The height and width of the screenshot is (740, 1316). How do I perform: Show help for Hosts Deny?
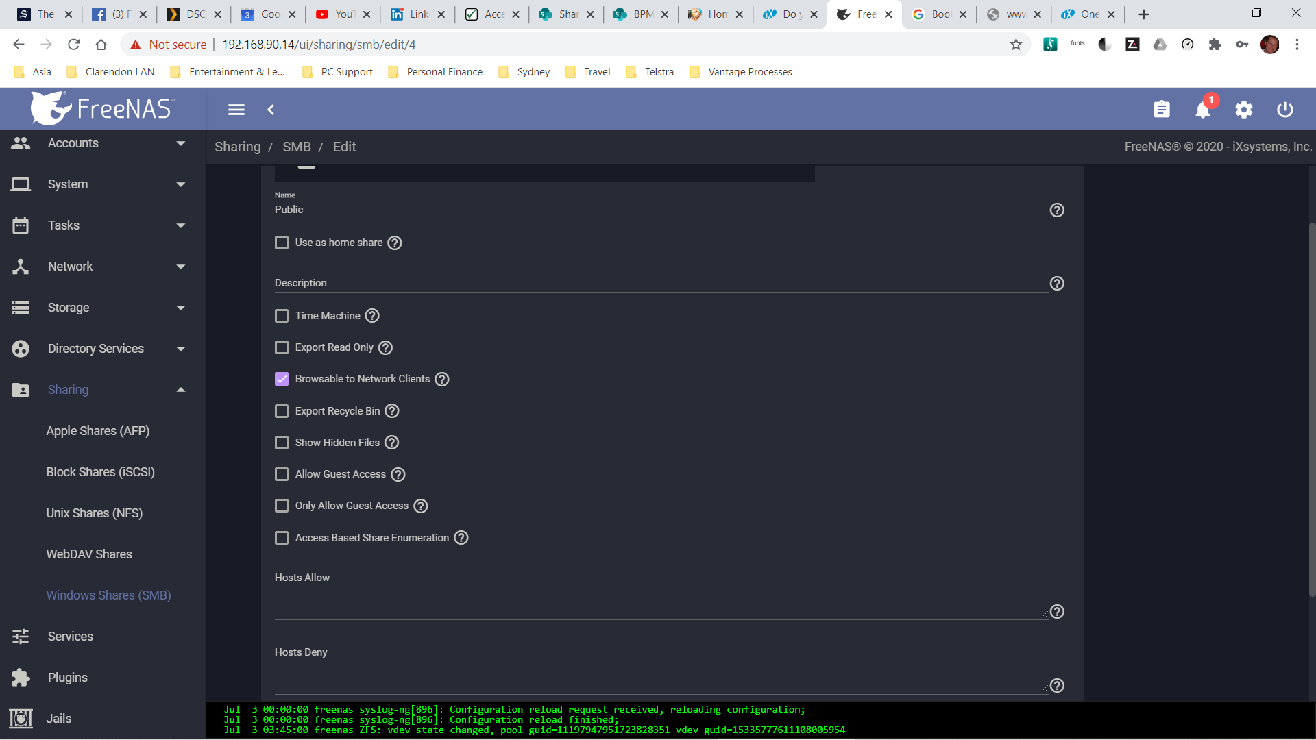click(1057, 686)
